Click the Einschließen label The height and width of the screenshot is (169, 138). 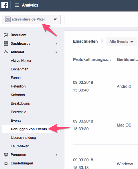pyautogui.click(x=85, y=41)
